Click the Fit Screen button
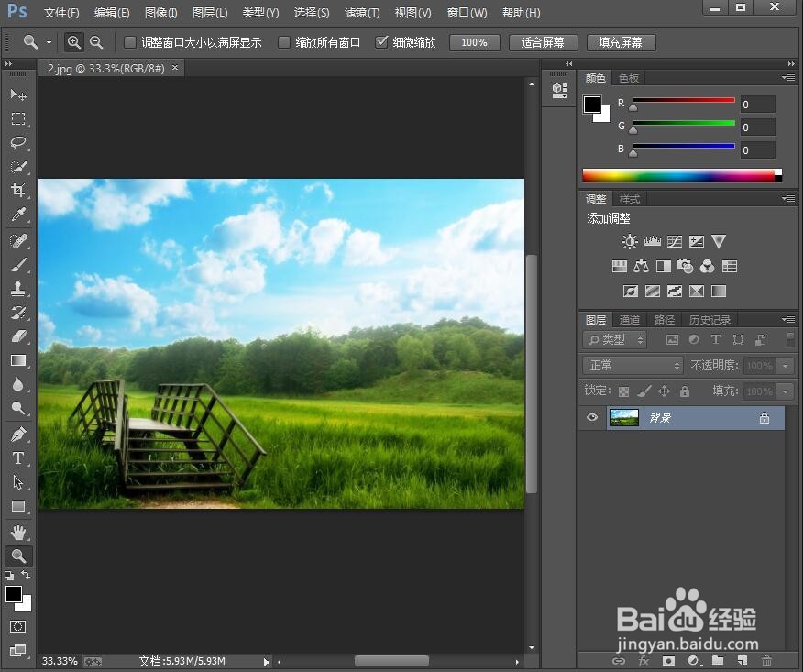 [x=543, y=42]
